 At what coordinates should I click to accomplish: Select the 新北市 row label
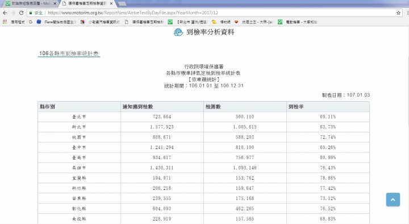tap(79, 127)
